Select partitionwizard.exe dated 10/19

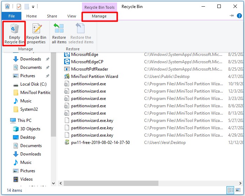88,84
